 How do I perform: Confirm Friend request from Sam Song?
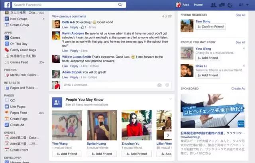[211, 27]
